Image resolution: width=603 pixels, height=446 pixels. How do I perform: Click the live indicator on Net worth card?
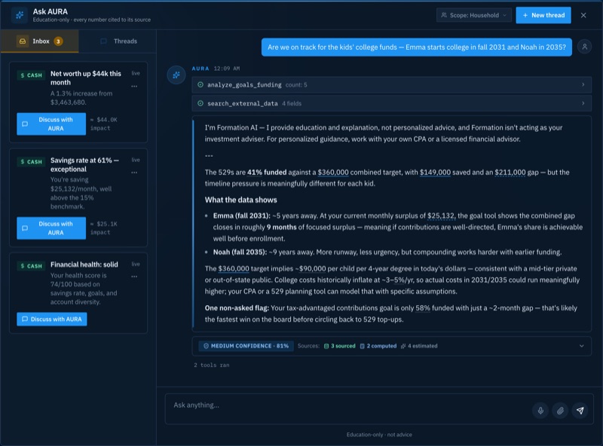136,73
